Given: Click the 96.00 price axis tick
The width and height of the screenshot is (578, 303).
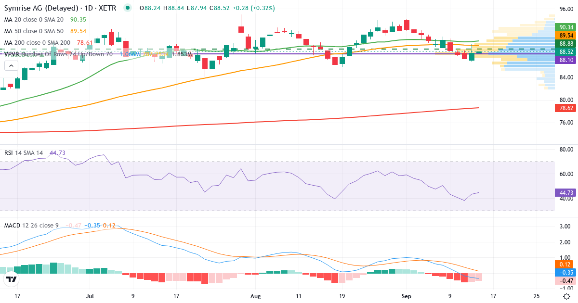Looking at the screenshot, I should 565,9.
